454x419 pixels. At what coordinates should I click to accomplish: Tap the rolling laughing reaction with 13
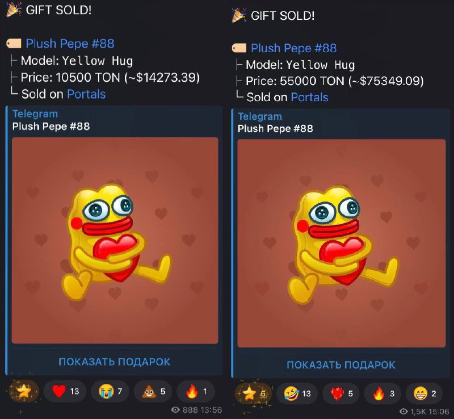[x=297, y=393]
